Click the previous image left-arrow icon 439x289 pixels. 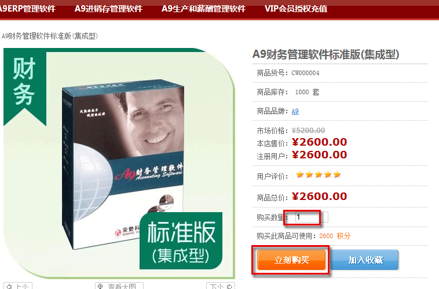[x=9, y=287]
